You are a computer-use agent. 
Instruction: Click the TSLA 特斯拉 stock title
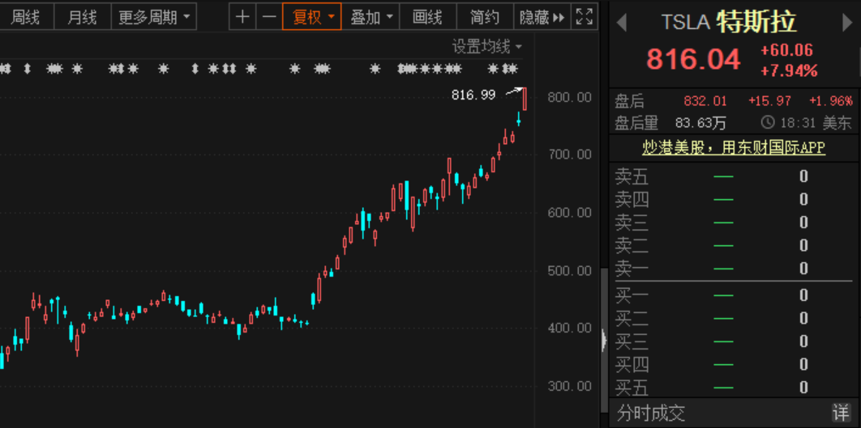coord(729,22)
